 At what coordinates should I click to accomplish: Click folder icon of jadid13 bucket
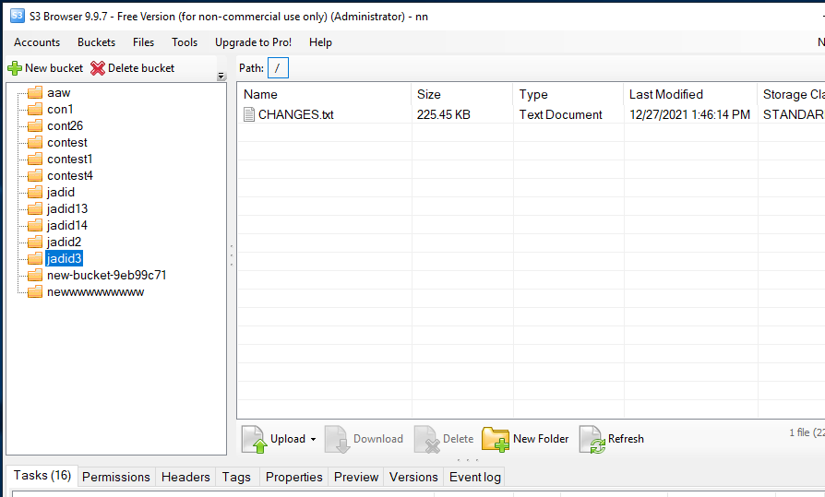tap(35, 208)
